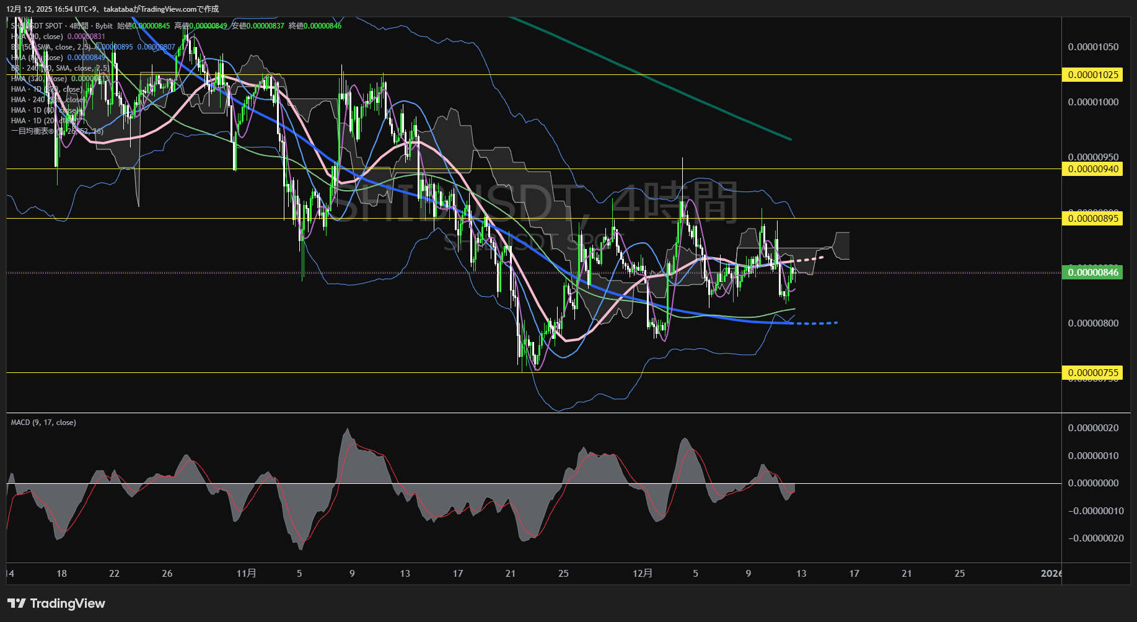The image size is (1137, 622).
Task: Click the 0.00001050 price scale value
Action: click(x=1093, y=47)
